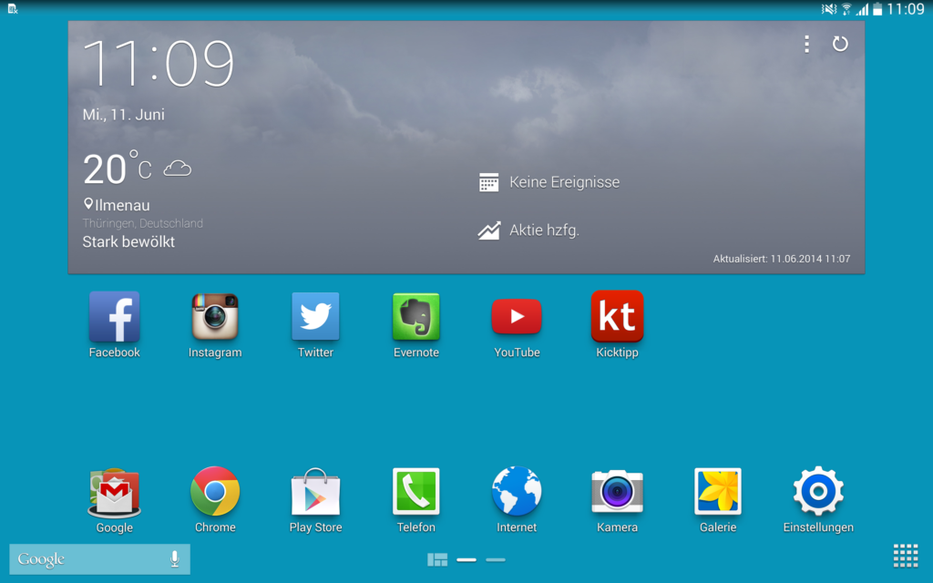The height and width of the screenshot is (583, 933).
Task: Open the YouTube app
Action: pos(517,316)
